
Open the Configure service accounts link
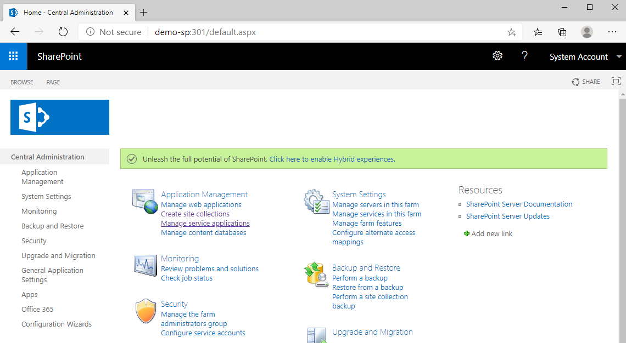(203, 333)
